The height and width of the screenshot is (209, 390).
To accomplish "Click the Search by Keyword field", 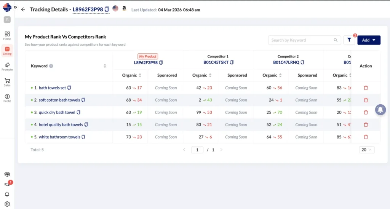I will [301, 40].
